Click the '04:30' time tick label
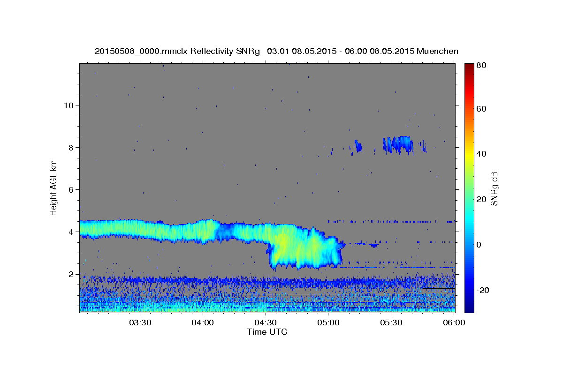 [x=266, y=322]
